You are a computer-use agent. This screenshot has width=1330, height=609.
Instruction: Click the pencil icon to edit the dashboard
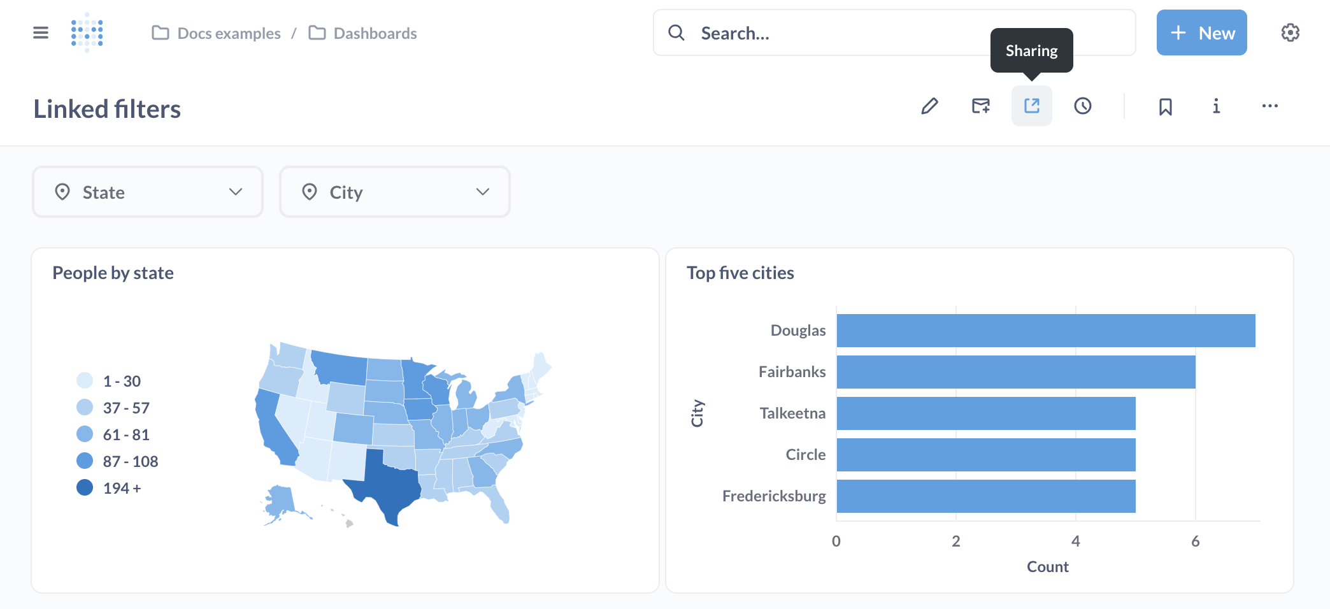pos(930,106)
